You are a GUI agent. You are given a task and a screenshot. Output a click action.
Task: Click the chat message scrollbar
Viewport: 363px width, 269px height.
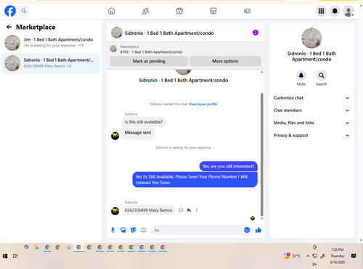[261, 155]
